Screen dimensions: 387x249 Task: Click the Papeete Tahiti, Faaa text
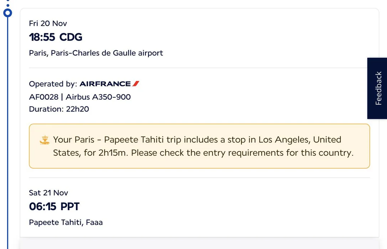pyautogui.click(x=66, y=222)
